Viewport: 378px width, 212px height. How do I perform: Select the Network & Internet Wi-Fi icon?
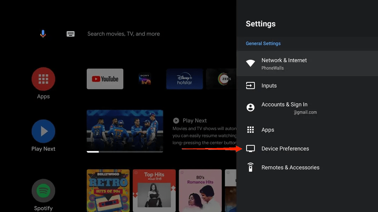click(250, 63)
